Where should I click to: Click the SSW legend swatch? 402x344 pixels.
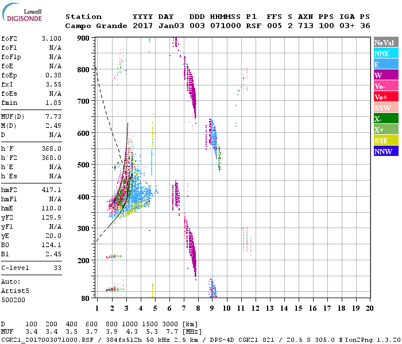(x=386, y=108)
